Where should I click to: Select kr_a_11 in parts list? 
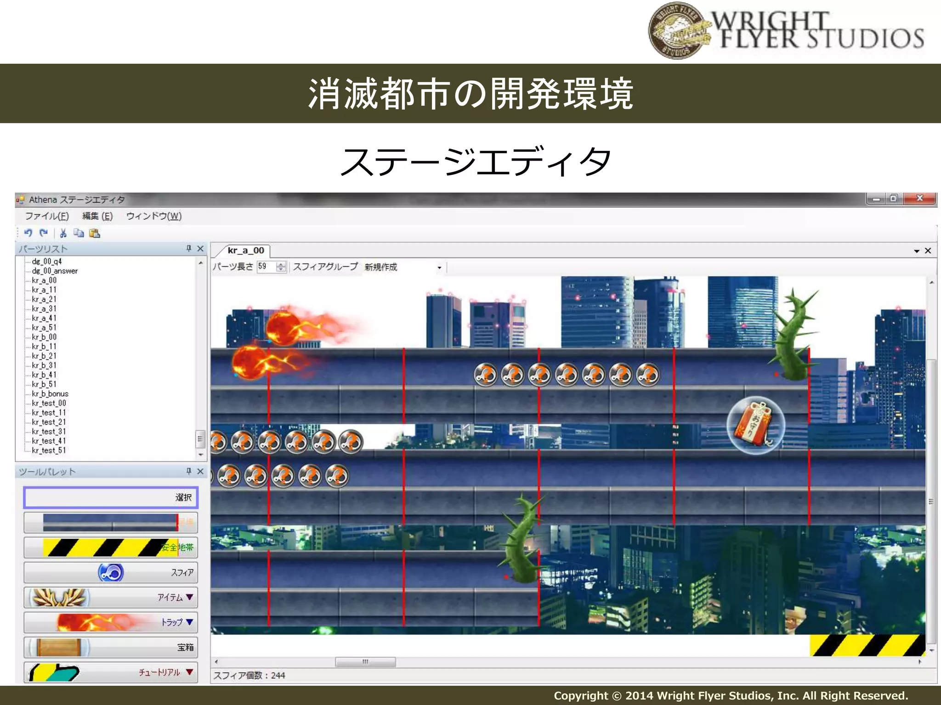(x=44, y=290)
